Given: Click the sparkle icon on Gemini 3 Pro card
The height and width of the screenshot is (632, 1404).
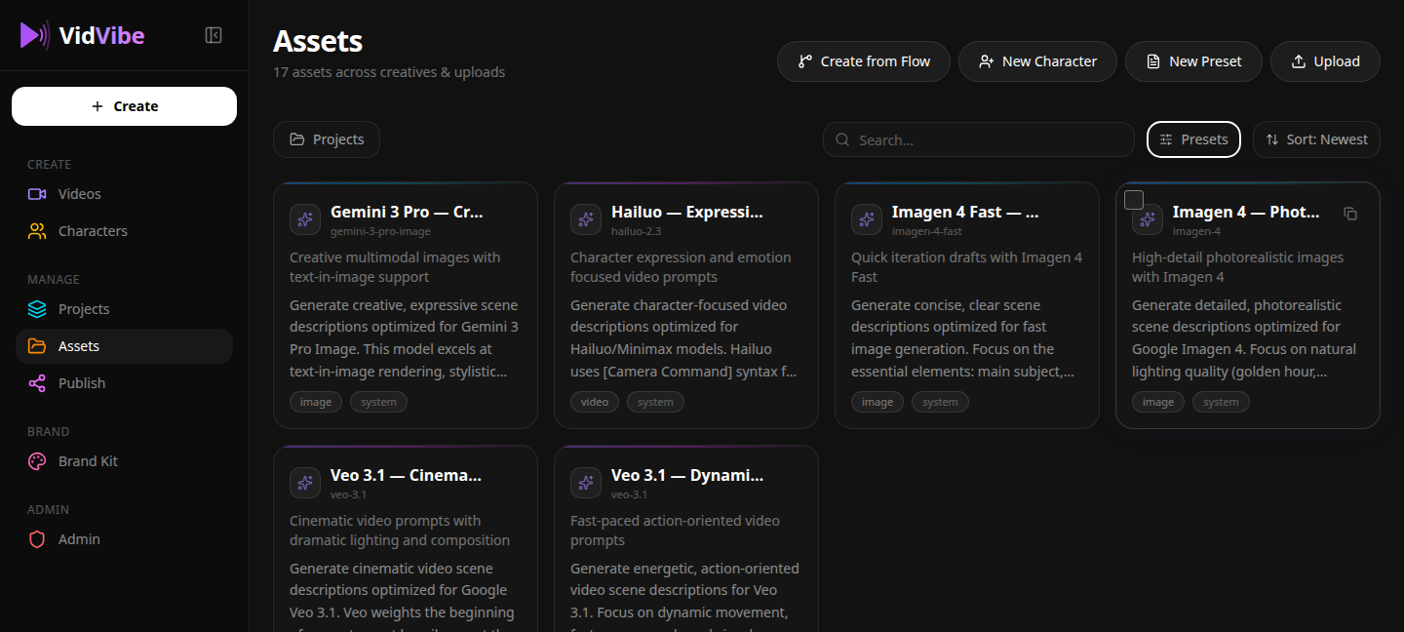Looking at the screenshot, I should click(x=305, y=219).
